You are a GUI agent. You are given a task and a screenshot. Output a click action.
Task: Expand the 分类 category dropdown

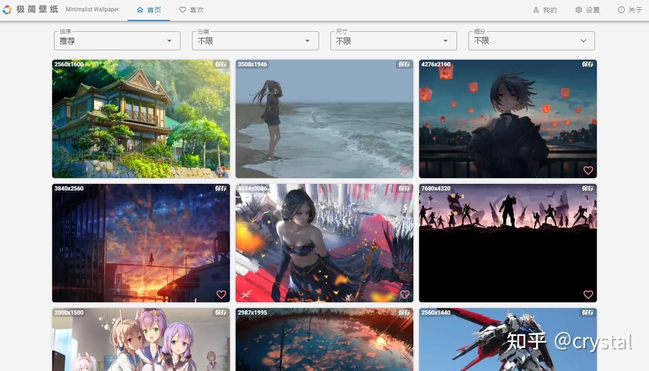[x=255, y=41]
